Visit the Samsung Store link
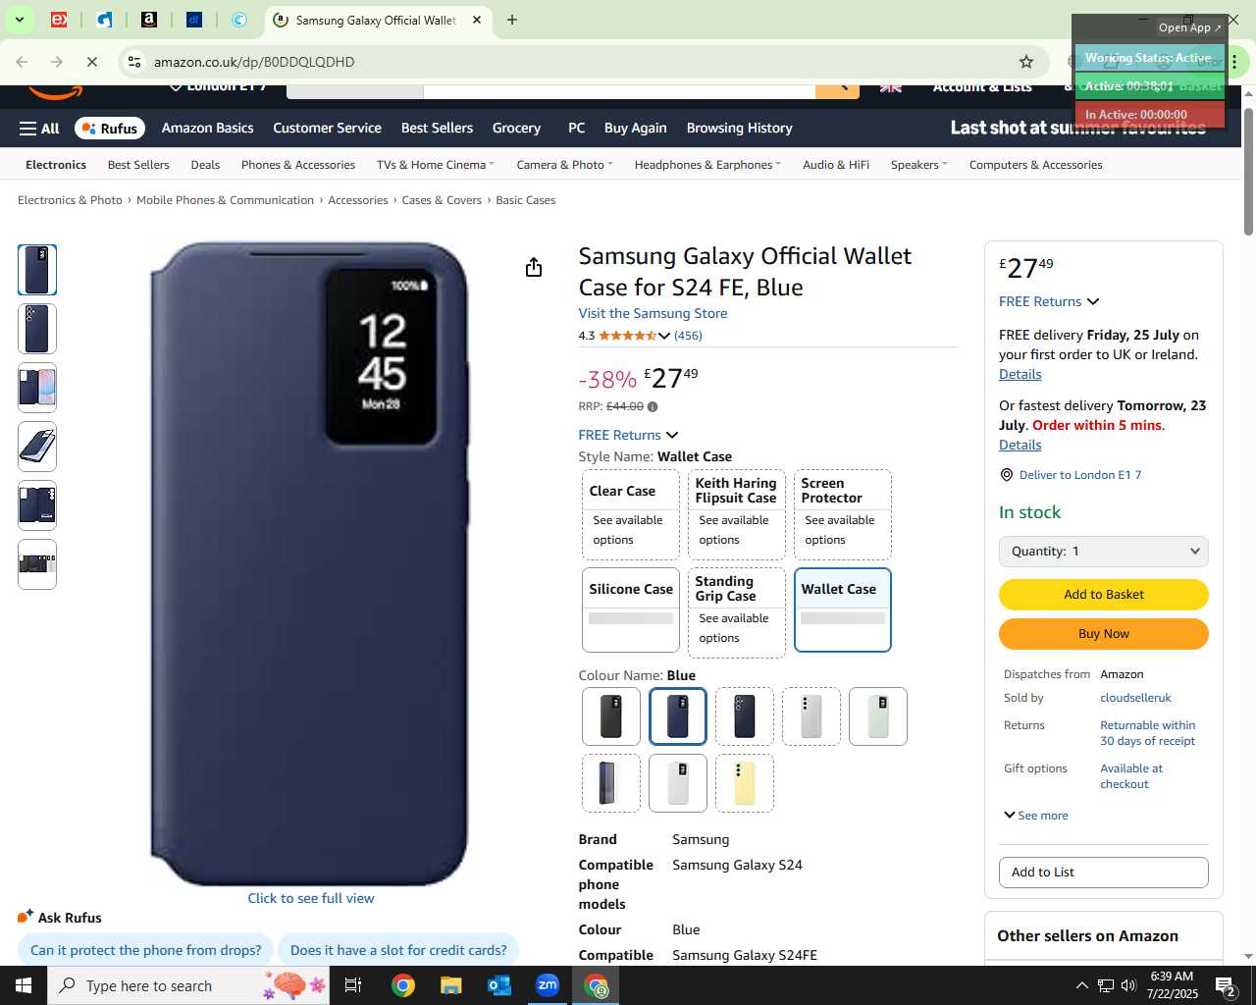Viewport: 1256px width, 1005px height. 653,314
